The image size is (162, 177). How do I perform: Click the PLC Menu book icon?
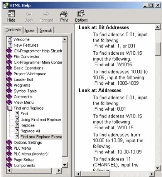9,148
